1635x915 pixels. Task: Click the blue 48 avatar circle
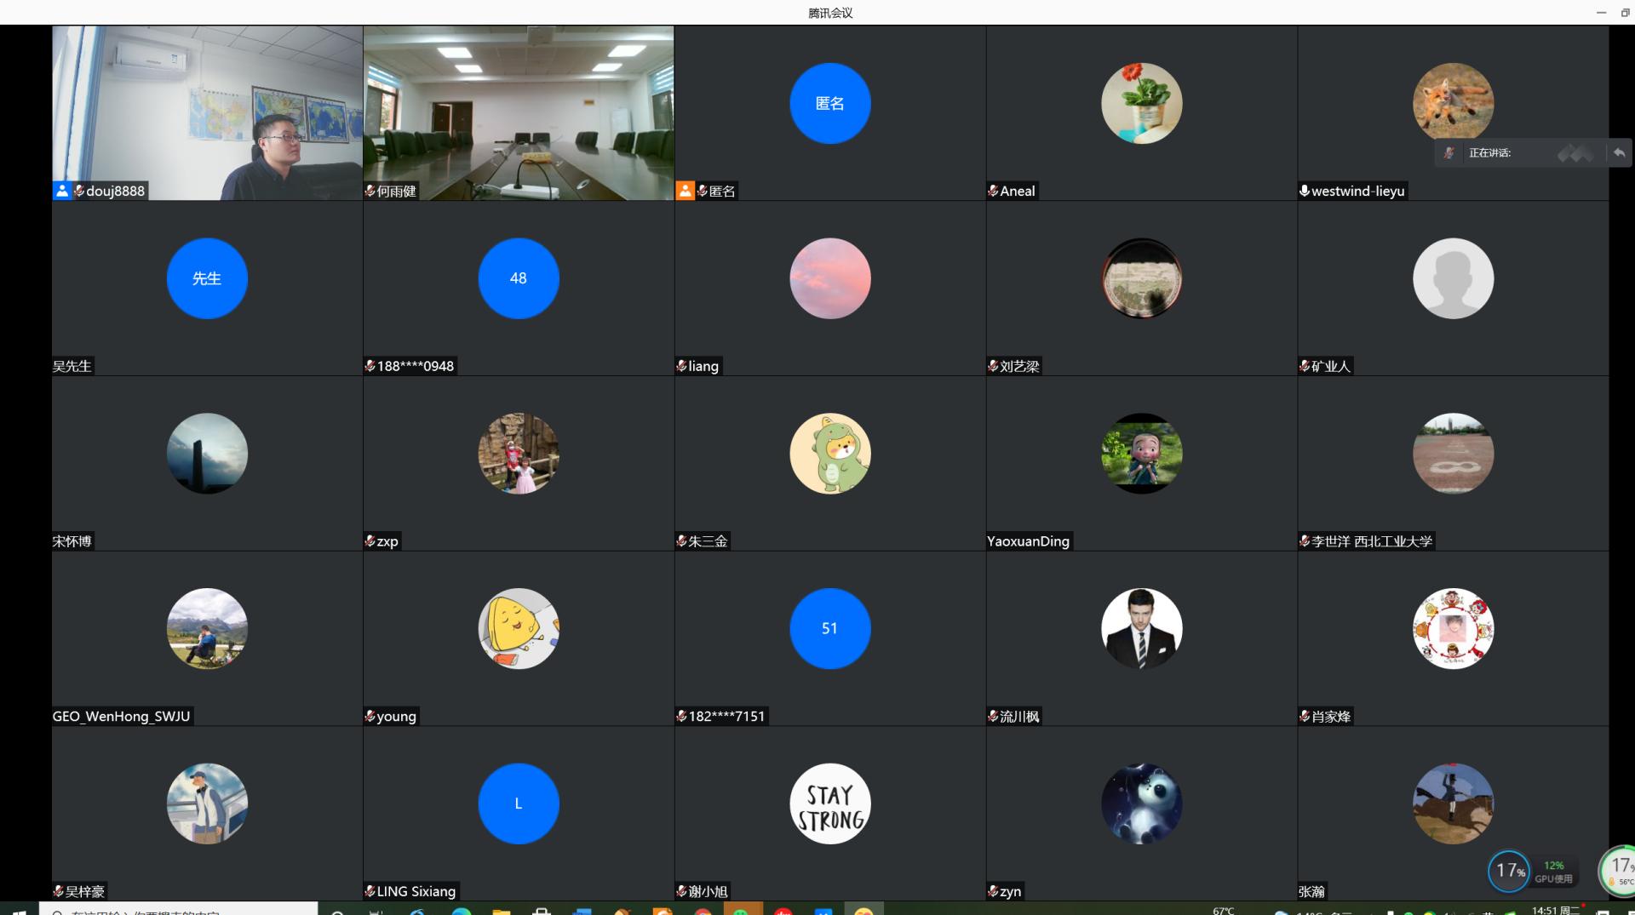[x=518, y=278]
